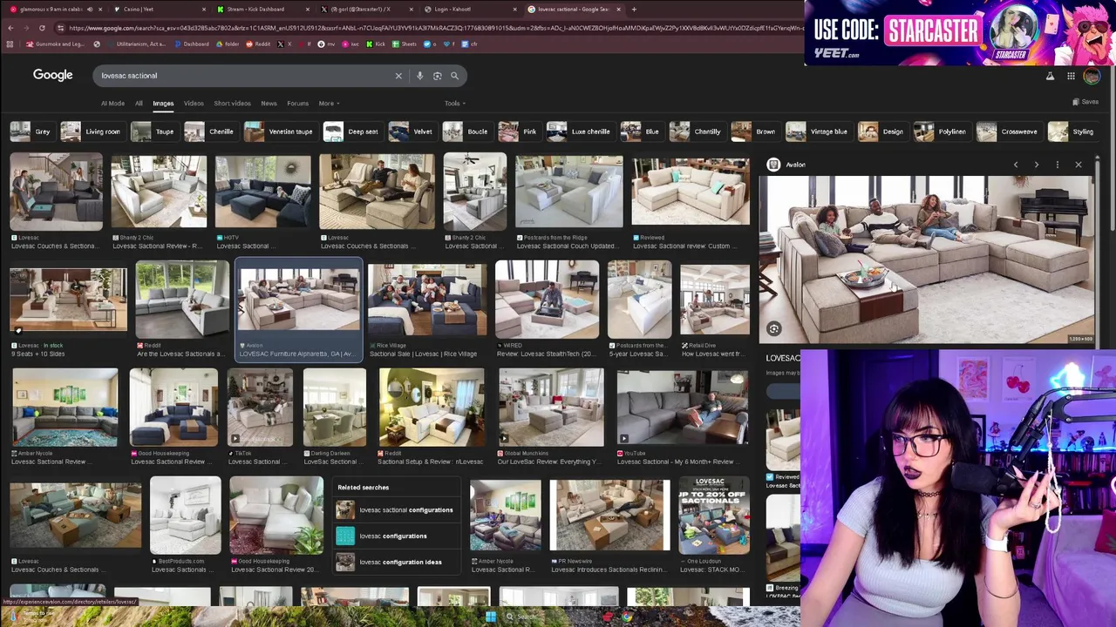Select the Images tab
This screenshot has height=627, width=1116.
pos(163,104)
